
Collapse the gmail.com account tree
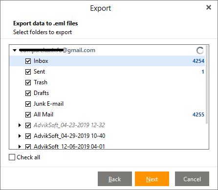15,50
